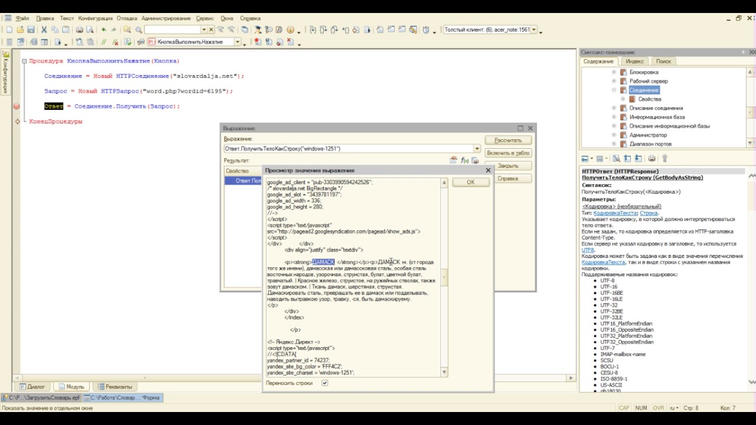Click Print icon in Syntax Assistant toolbar

[651, 158]
